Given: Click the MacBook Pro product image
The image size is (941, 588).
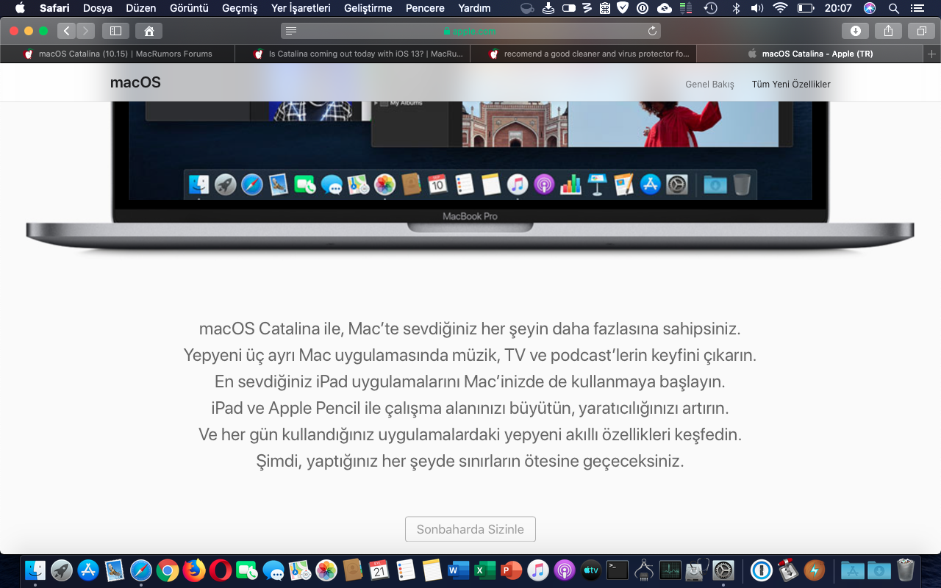Looking at the screenshot, I should pyautogui.click(x=470, y=176).
